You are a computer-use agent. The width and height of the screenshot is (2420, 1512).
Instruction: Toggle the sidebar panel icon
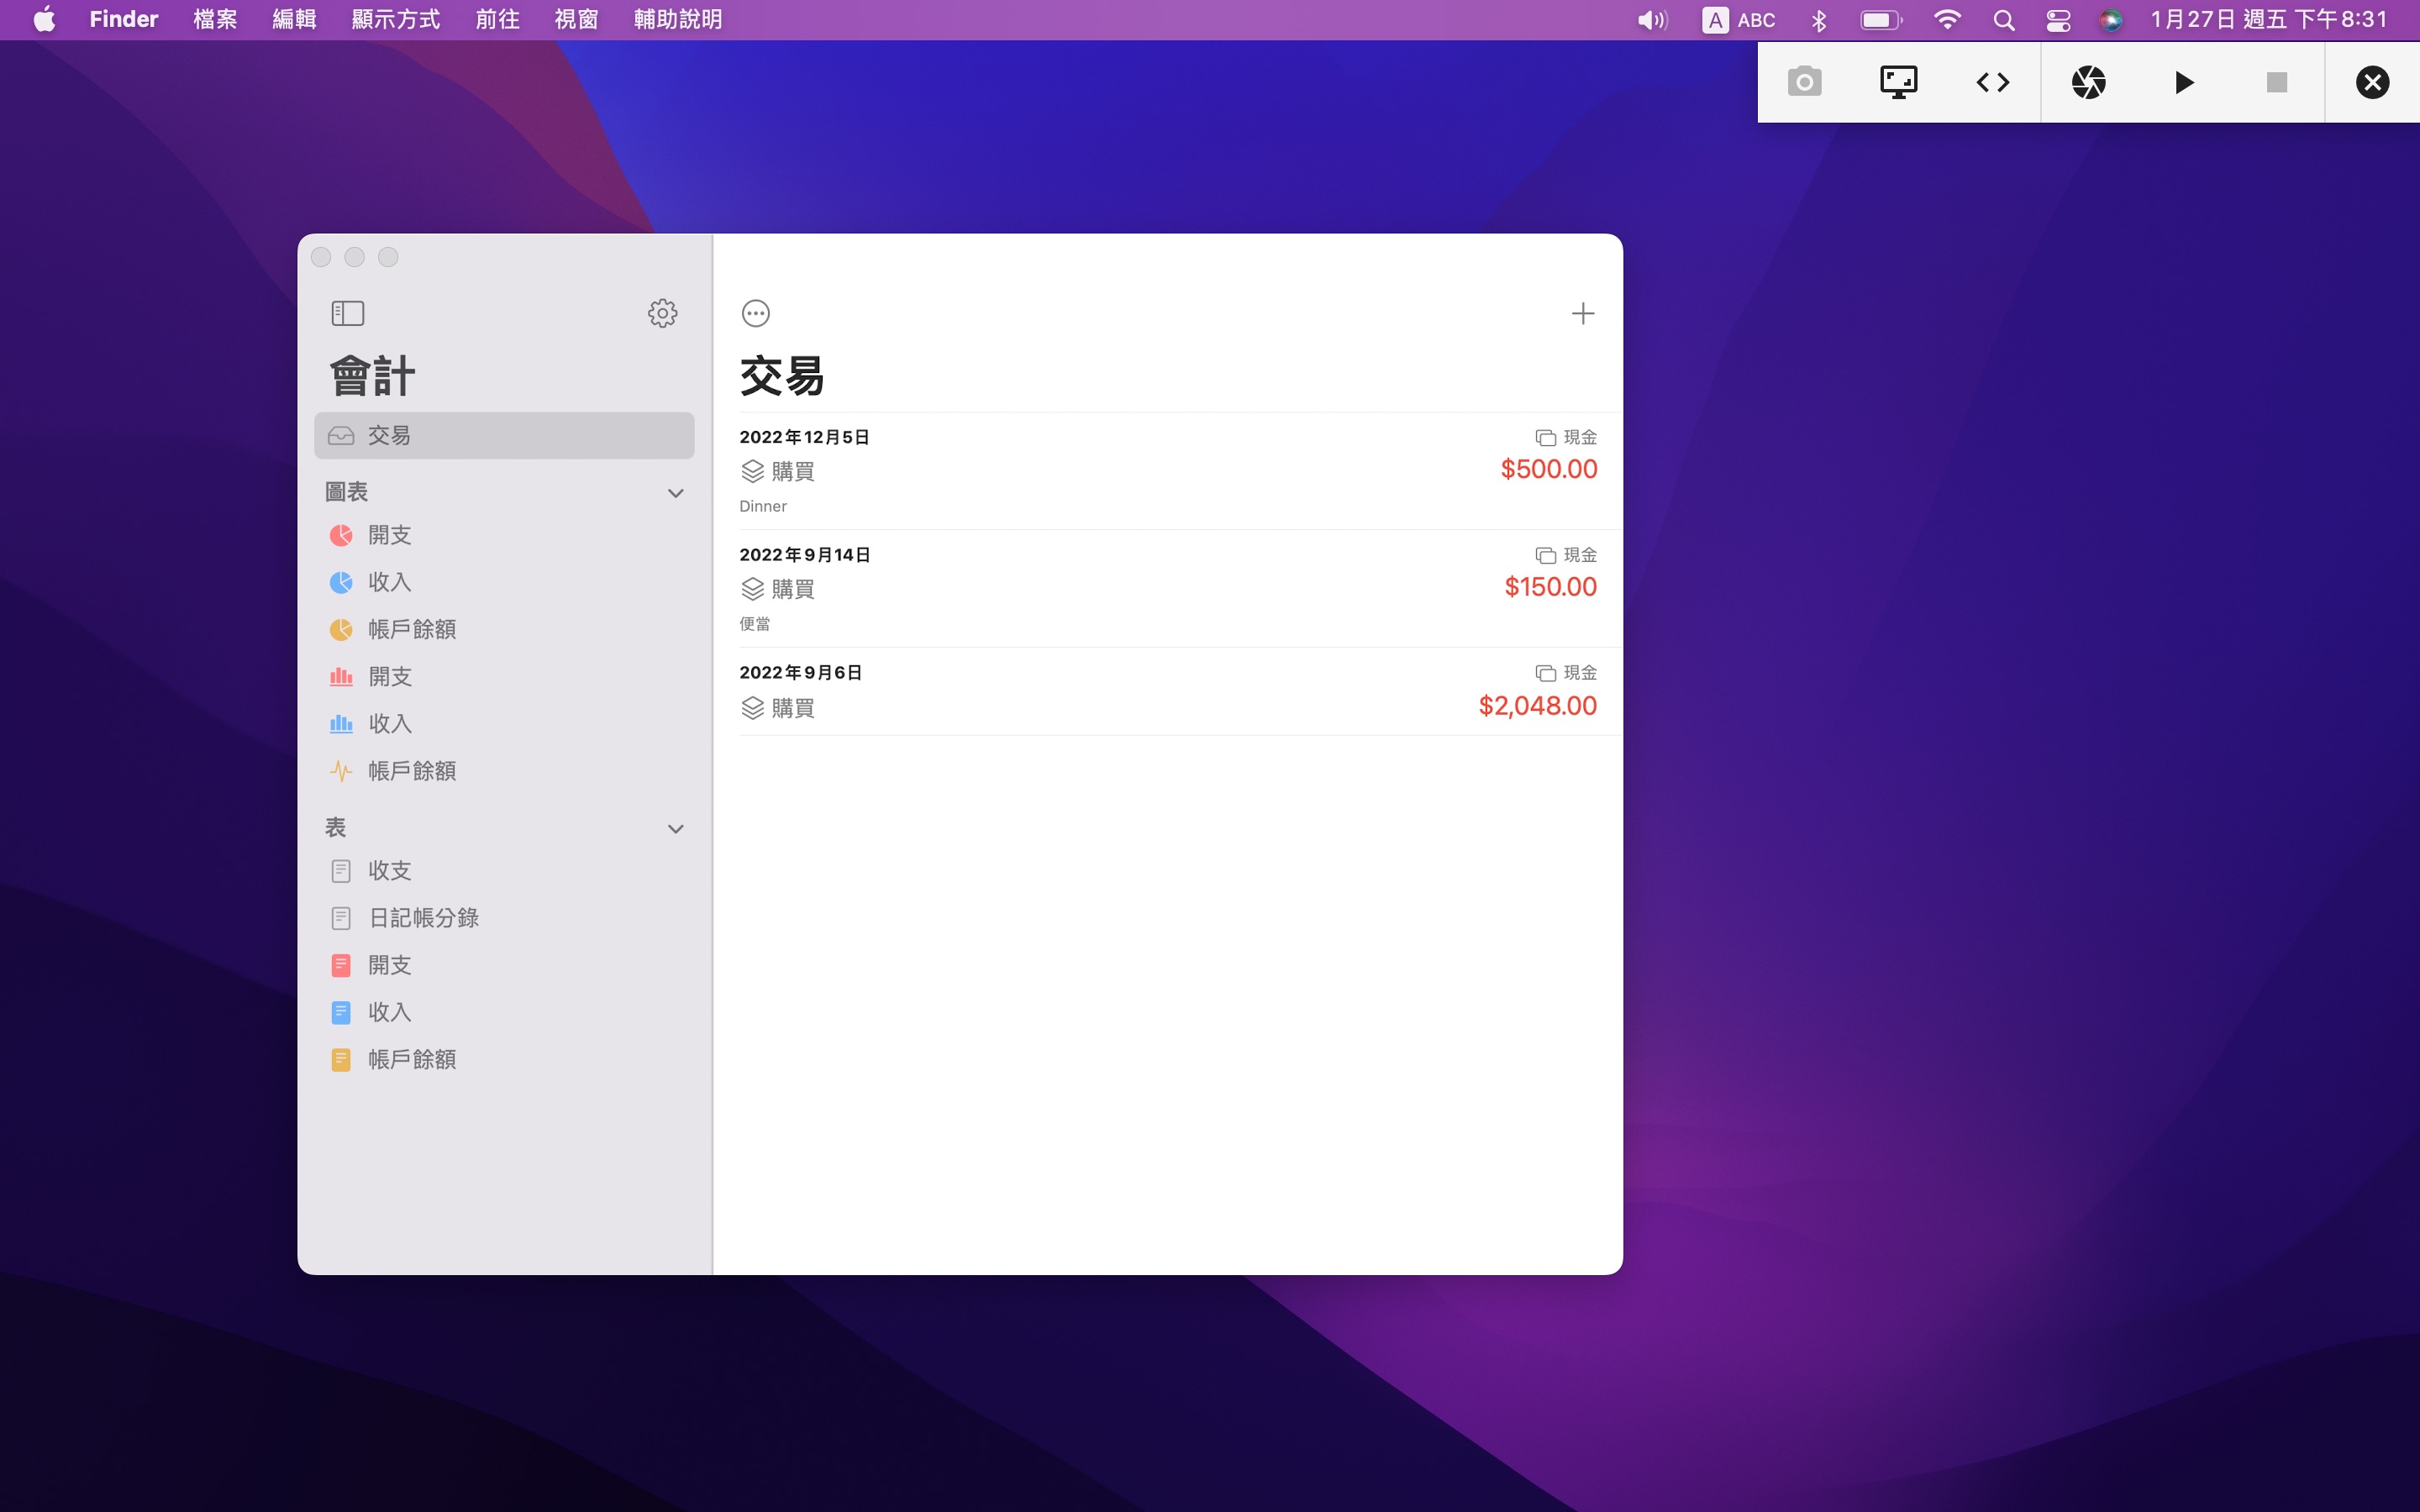pyautogui.click(x=347, y=313)
